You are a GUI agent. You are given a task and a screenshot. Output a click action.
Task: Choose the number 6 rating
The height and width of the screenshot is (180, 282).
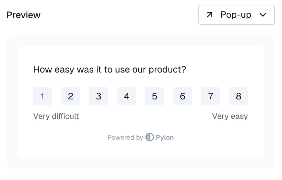[x=183, y=96]
